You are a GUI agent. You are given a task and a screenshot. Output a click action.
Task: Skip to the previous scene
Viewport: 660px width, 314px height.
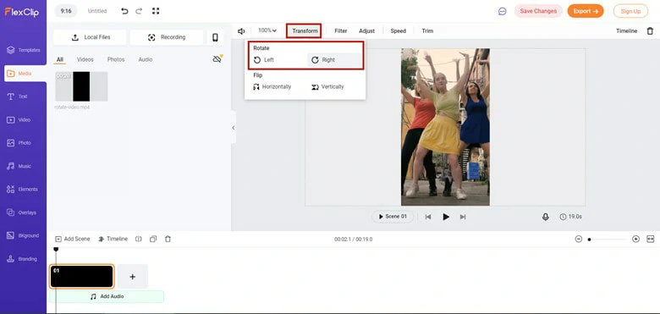pyautogui.click(x=428, y=218)
